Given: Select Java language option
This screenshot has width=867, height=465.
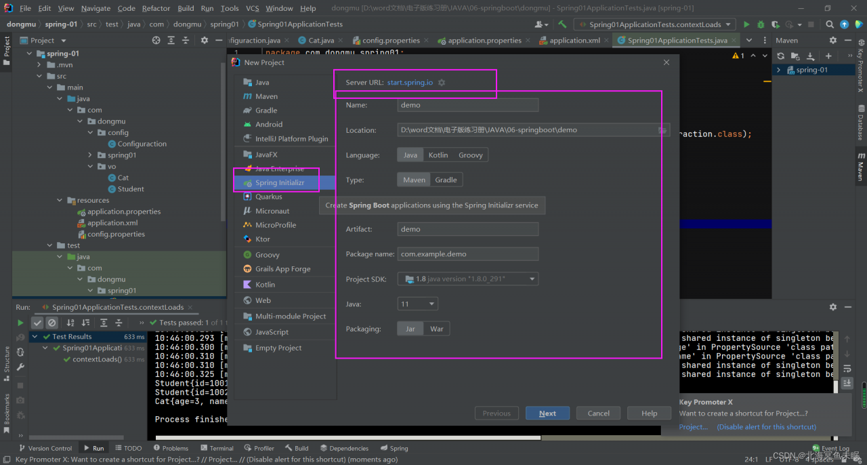Looking at the screenshot, I should coord(410,155).
